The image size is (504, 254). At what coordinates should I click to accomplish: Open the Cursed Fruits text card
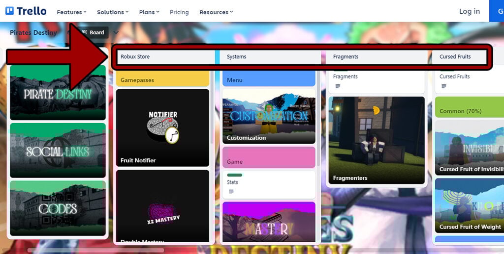(x=469, y=82)
